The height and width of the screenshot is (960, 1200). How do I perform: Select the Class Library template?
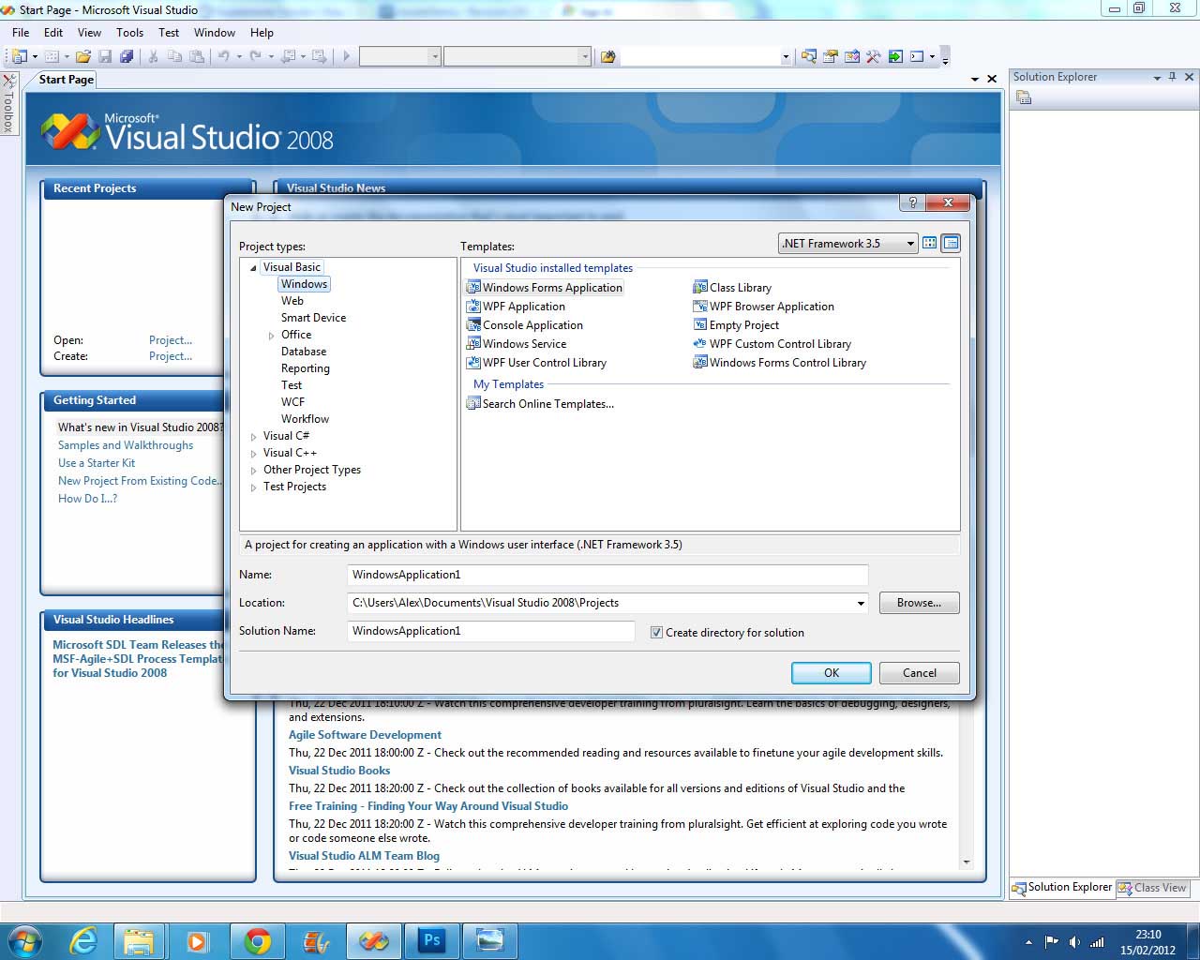click(x=732, y=288)
